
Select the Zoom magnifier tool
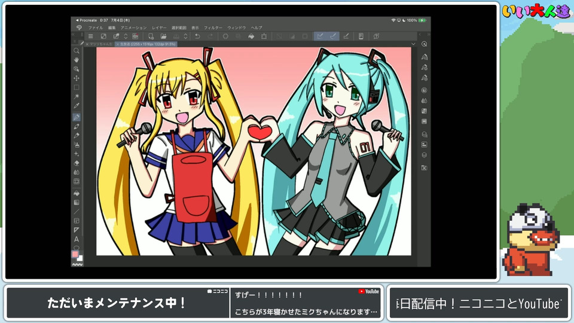coord(76,51)
